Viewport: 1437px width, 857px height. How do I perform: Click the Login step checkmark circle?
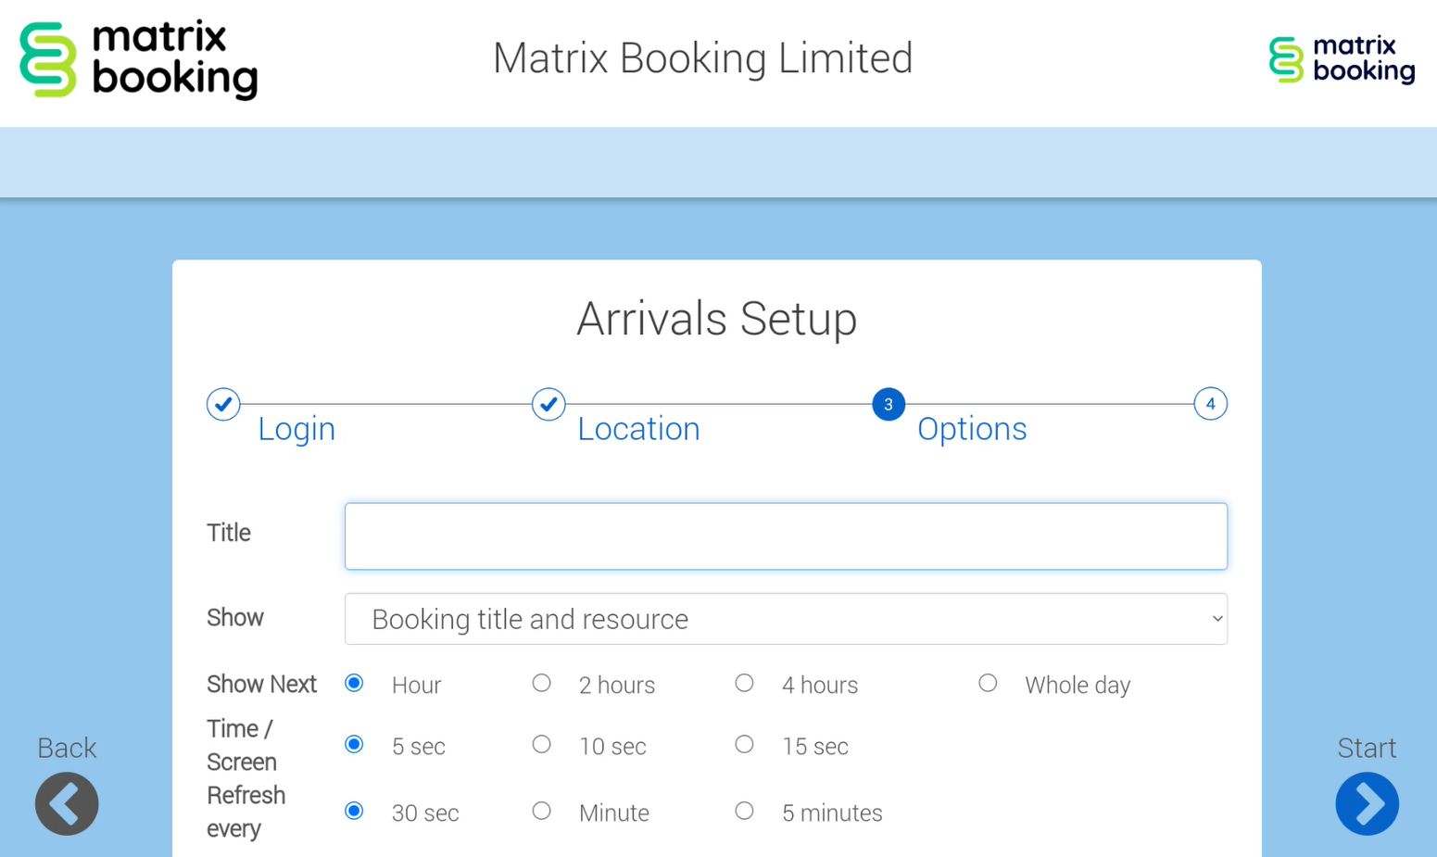[x=223, y=404]
